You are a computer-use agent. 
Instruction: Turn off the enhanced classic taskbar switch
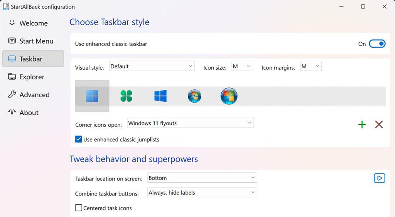pos(377,44)
